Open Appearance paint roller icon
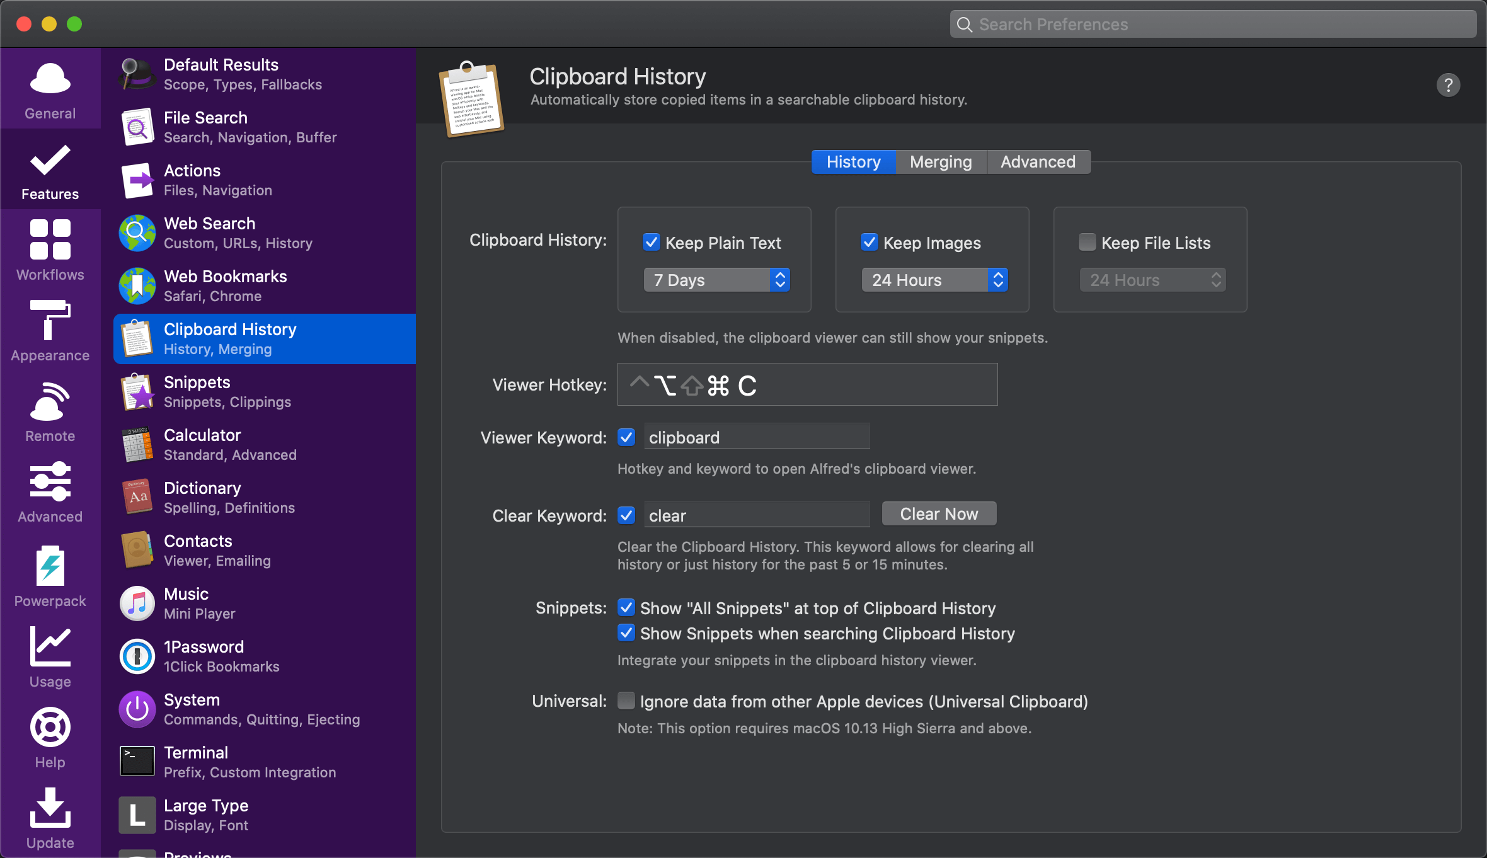 (x=50, y=320)
